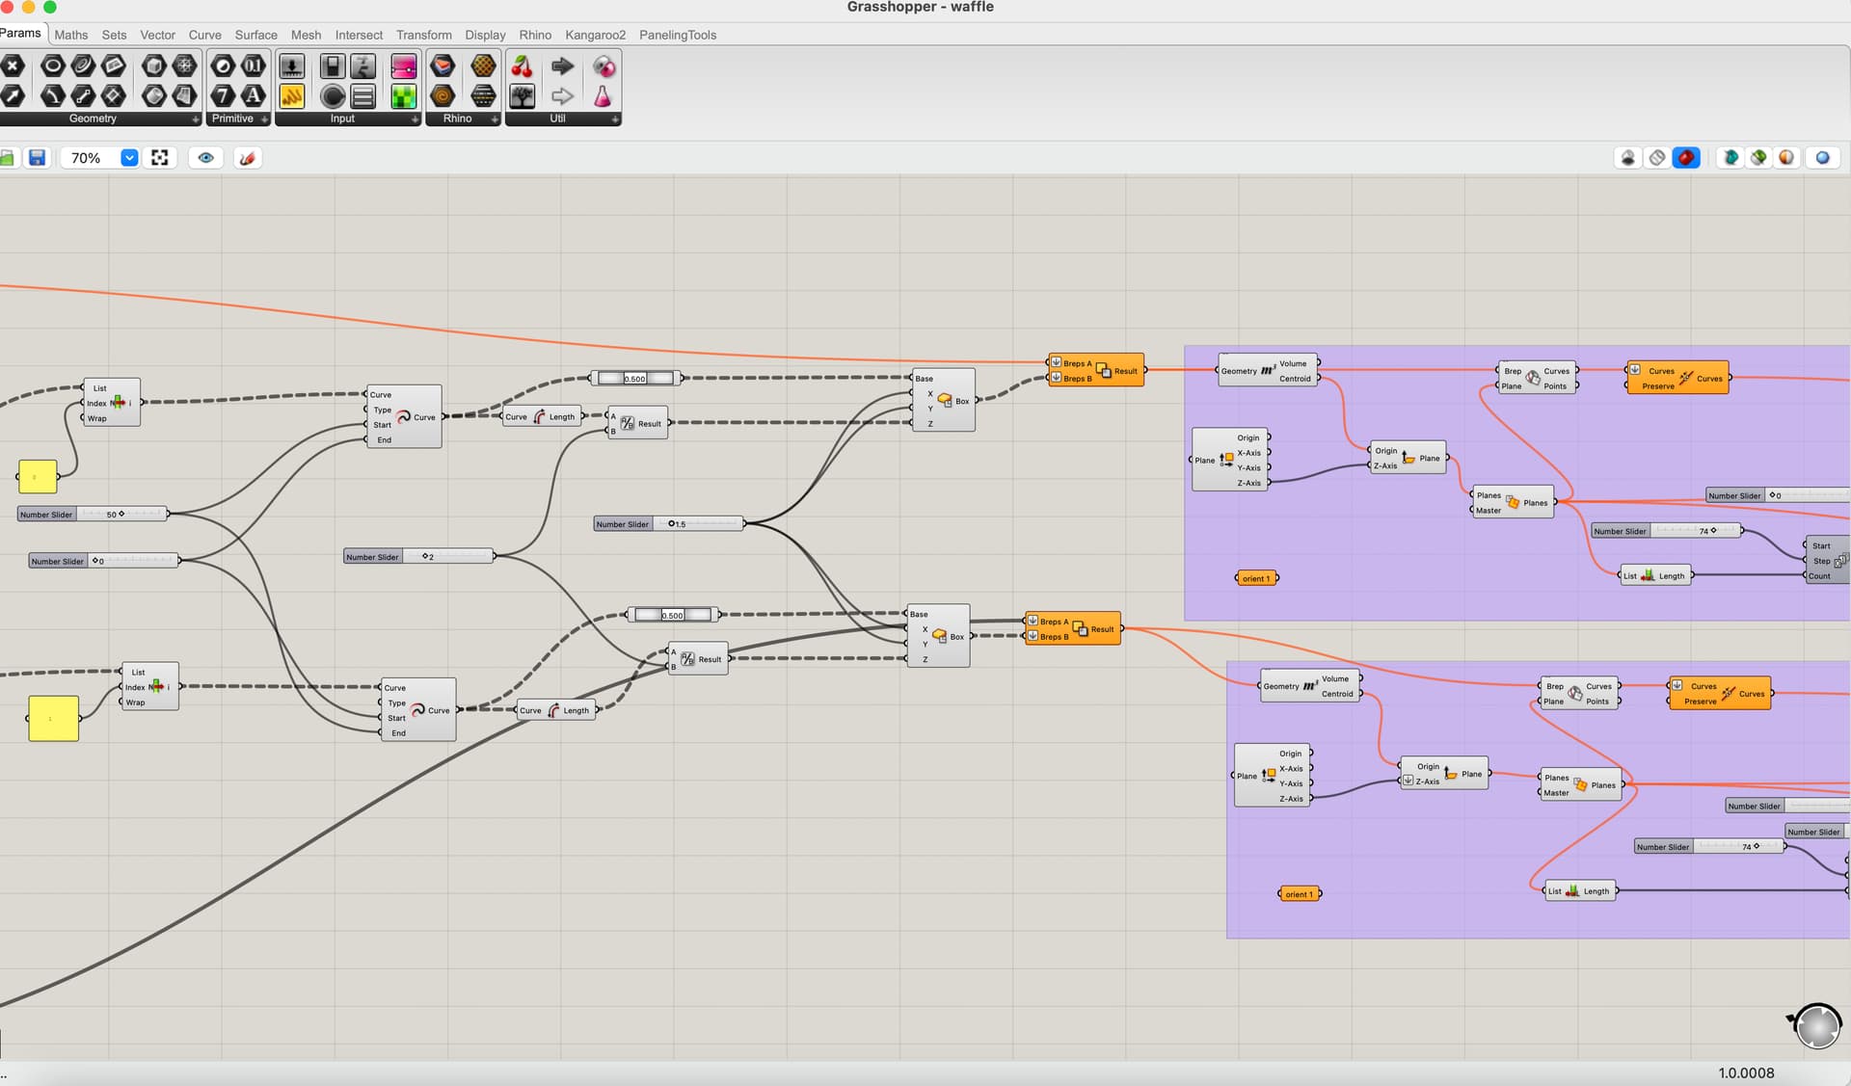The width and height of the screenshot is (1851, 1086).
Task: Choose the Layer icon in Rhino panel
Action: click(443, 66)
